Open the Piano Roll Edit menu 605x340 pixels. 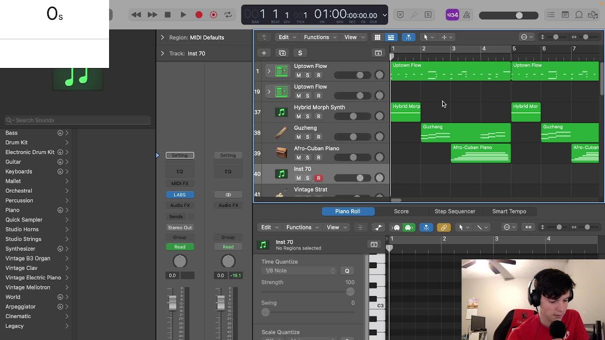click(x=269, y=227)
